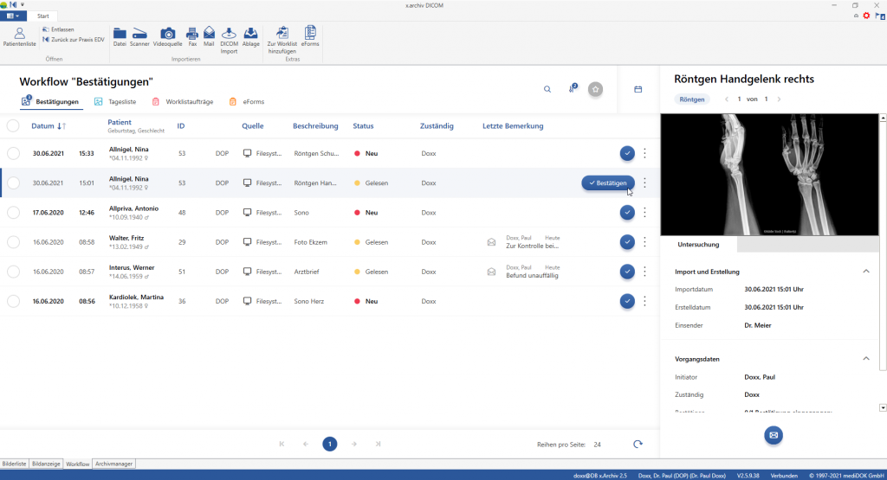Click the round mail button under details
Screen dimensions: 887x480
(x=774, y=434)
